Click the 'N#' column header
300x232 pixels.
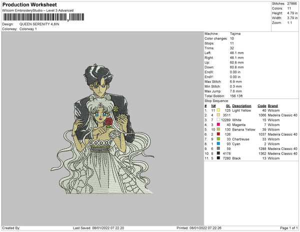tap(213, 106)
